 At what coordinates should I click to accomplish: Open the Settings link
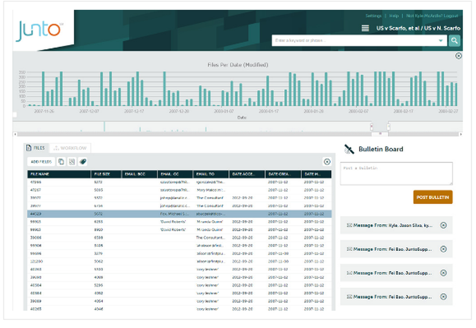tap(373, 16)
